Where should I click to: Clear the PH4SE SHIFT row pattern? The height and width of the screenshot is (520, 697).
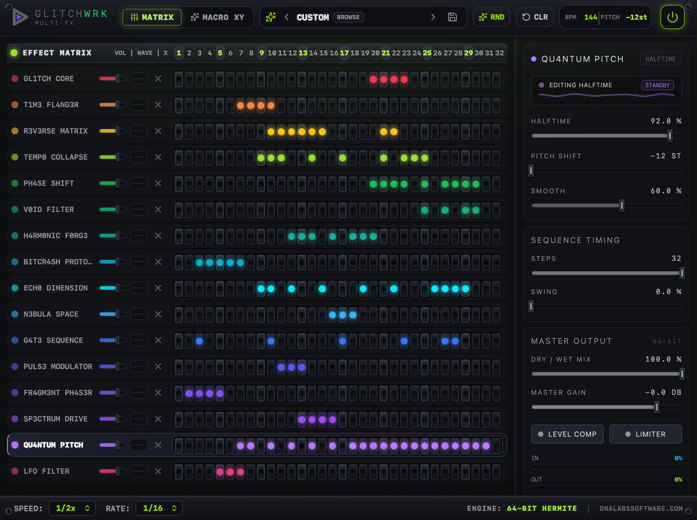tap(158, 183)
